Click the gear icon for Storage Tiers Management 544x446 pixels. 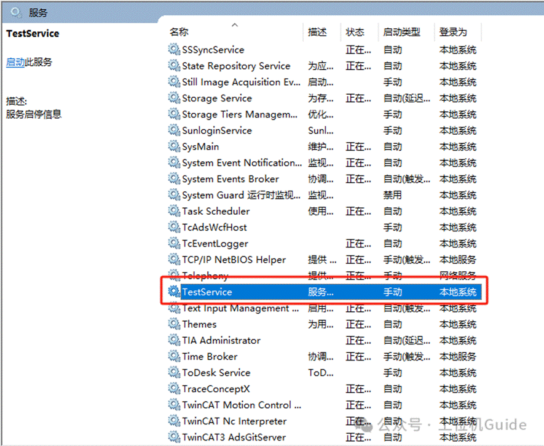(174, 114)
